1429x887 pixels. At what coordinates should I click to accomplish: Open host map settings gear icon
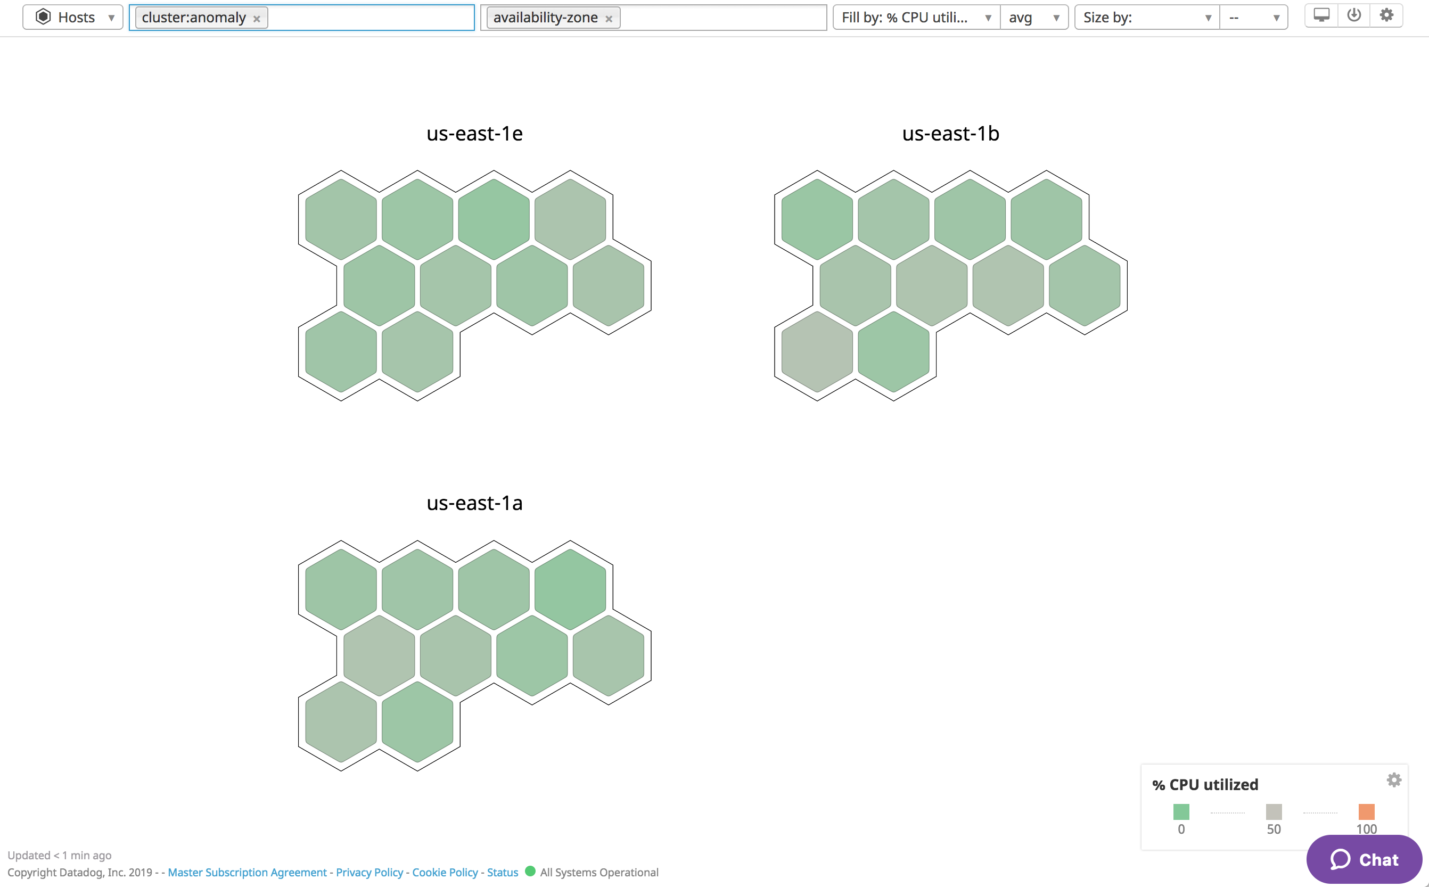click(1386, 16)
